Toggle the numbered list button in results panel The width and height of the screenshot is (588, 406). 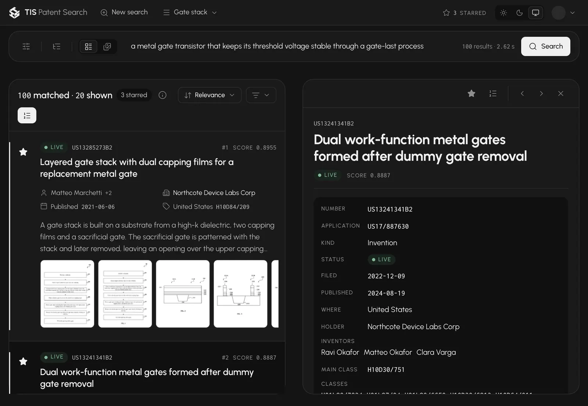27,115
